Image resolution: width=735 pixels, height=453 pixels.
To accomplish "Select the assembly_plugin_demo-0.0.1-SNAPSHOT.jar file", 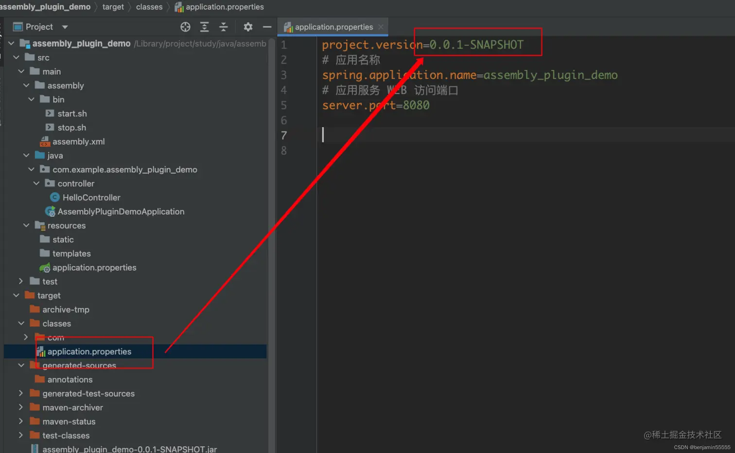I will click(129, 449).
